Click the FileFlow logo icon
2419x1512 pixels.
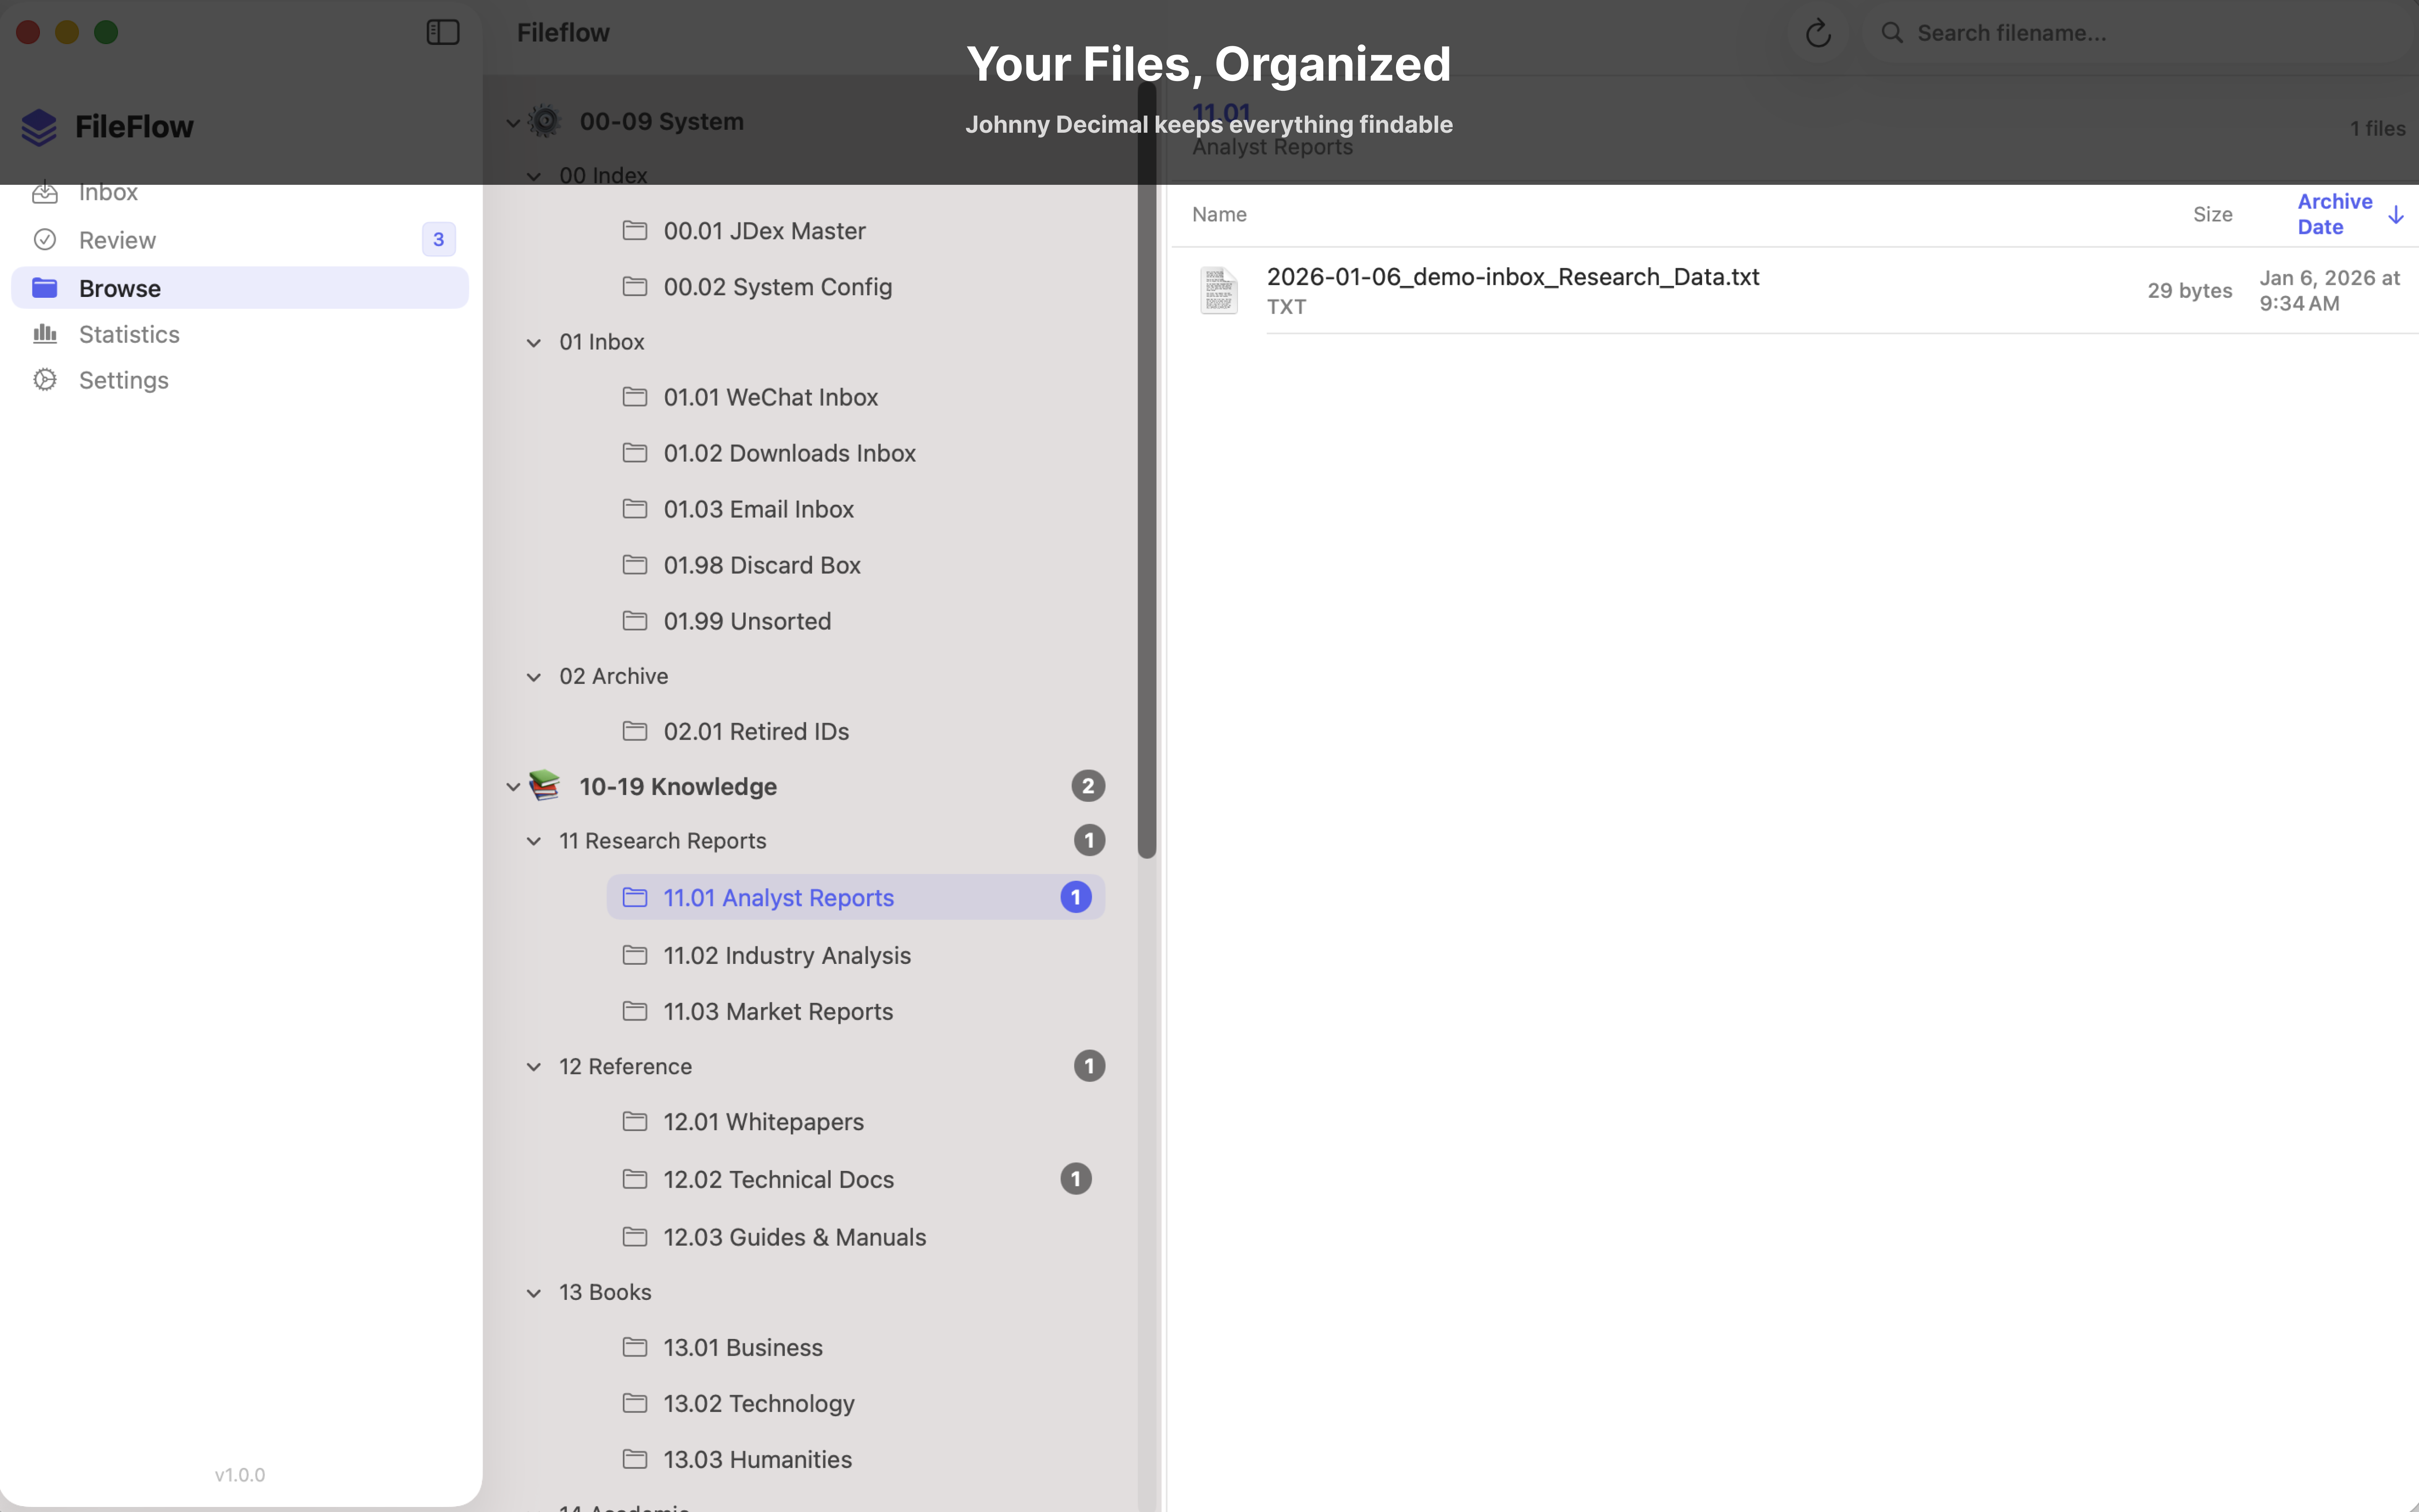tap(38, 126)
